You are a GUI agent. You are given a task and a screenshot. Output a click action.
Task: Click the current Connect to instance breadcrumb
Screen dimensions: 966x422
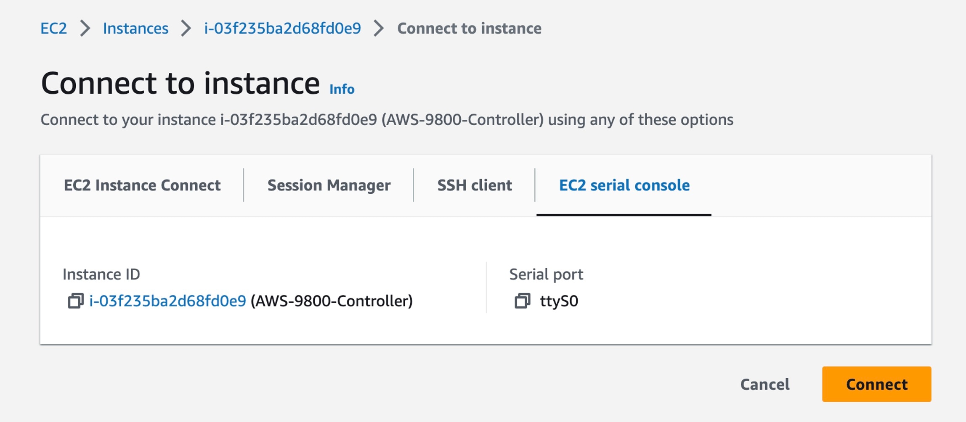pos(469,29)
